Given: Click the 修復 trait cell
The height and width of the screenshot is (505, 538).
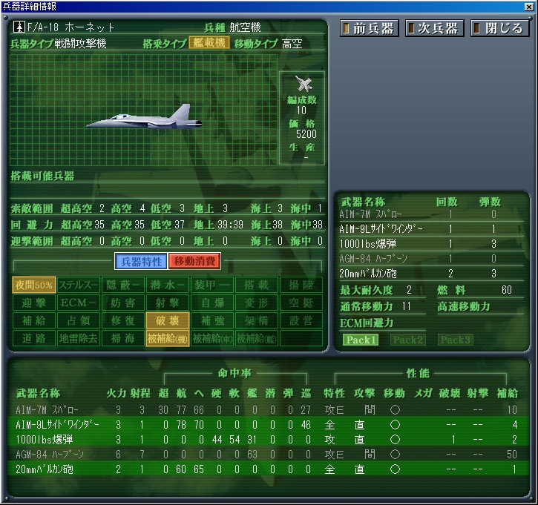Looking at the screenshot, I should (x=123, y=320).
